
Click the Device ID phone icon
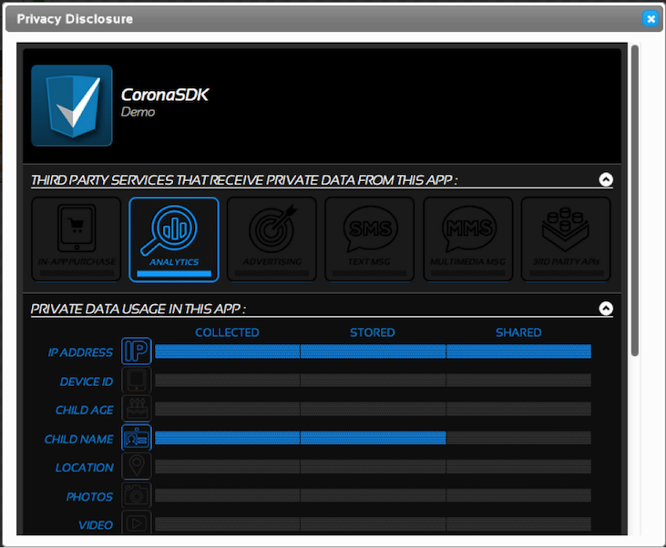click(137, 381)
